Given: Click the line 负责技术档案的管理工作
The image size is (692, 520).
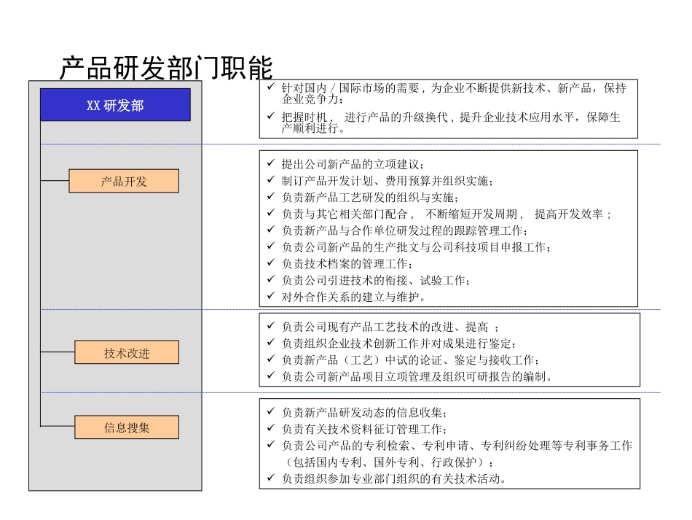Looking at the screenshot, I should (x=347, y=264).
